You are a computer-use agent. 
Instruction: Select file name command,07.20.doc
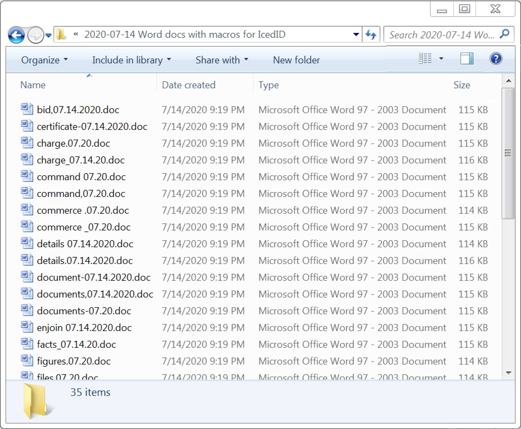point(81,194)
